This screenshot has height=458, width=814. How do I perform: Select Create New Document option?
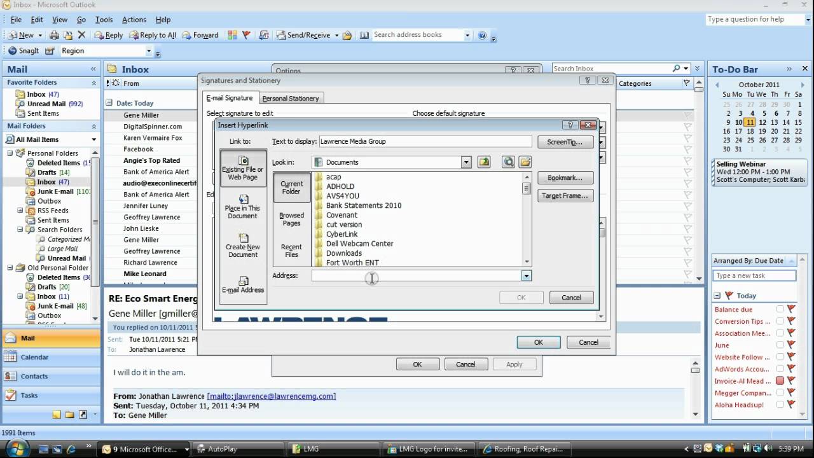tap(243, 246)
